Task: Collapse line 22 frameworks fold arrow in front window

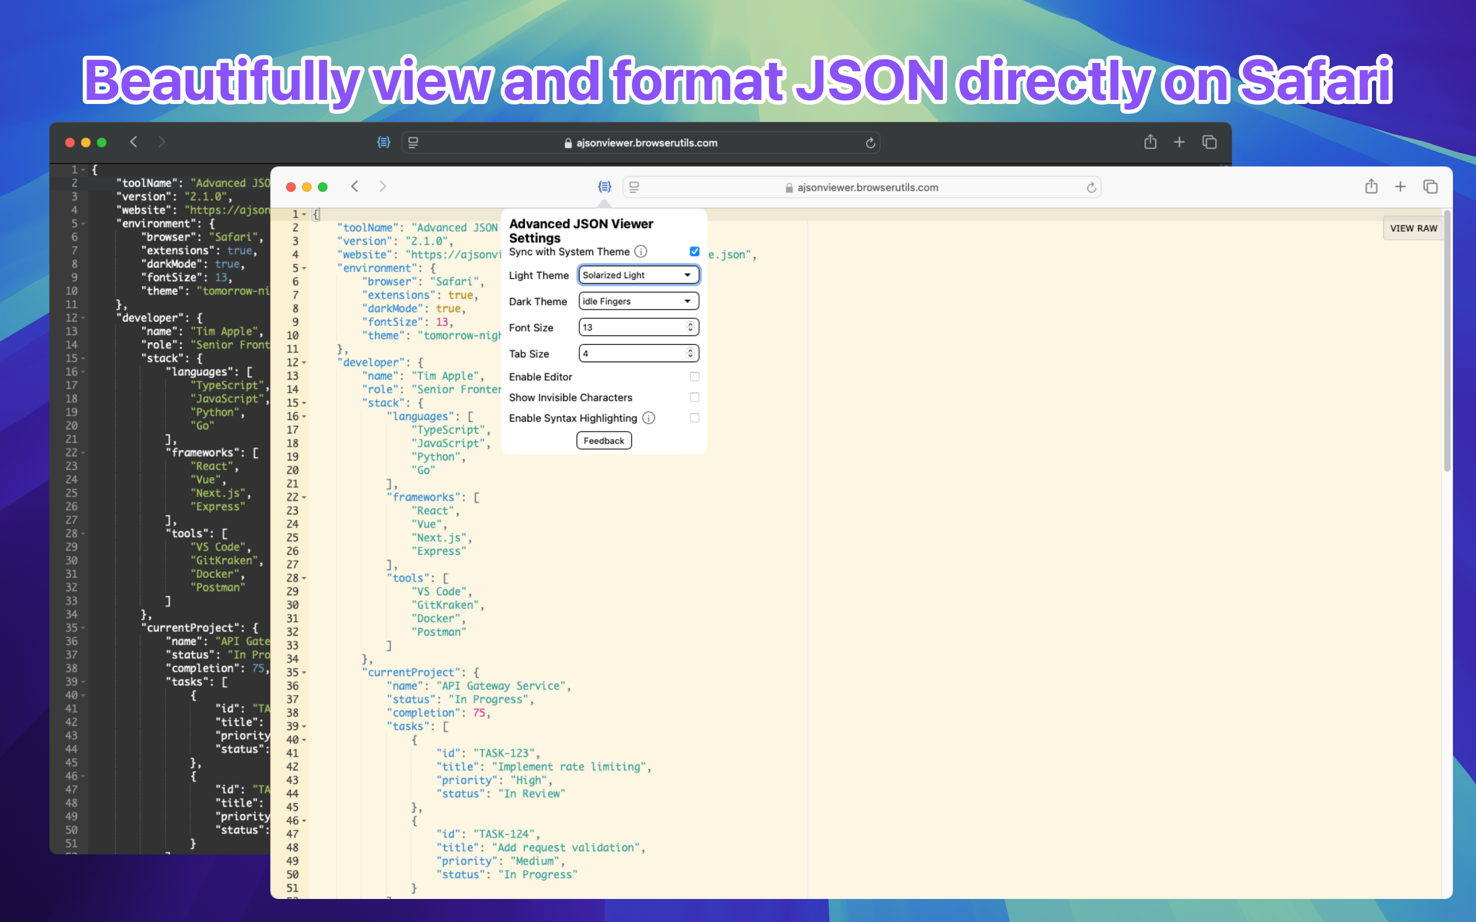Action: coord(304,497)
